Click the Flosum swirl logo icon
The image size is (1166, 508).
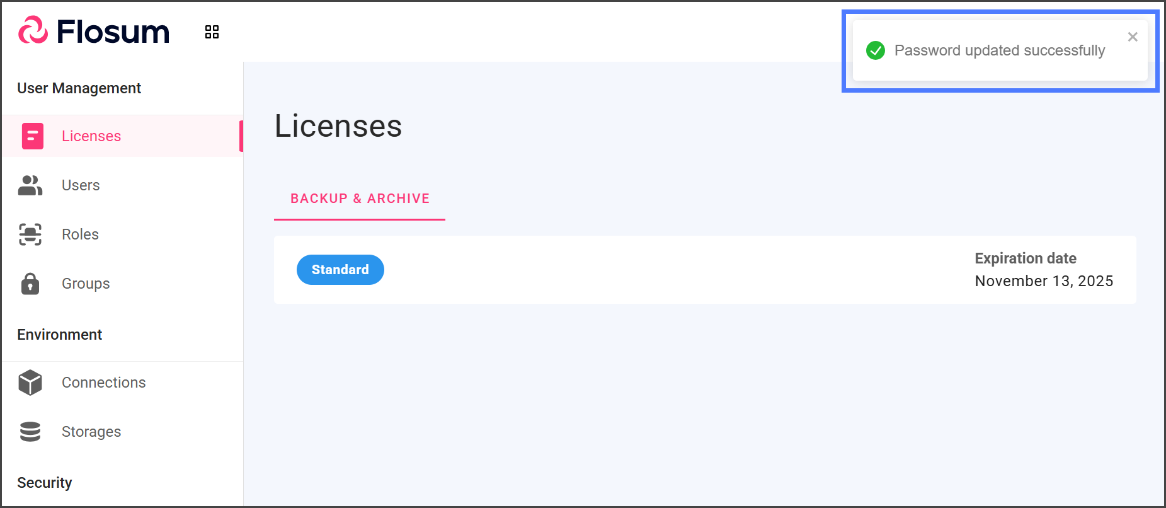pos(33,30)
